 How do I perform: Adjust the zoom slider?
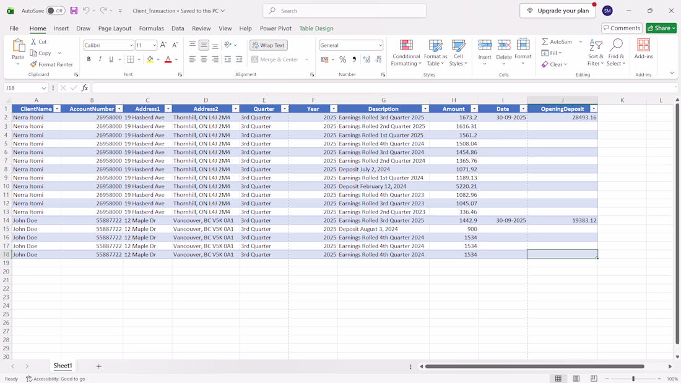coord(633,379)
